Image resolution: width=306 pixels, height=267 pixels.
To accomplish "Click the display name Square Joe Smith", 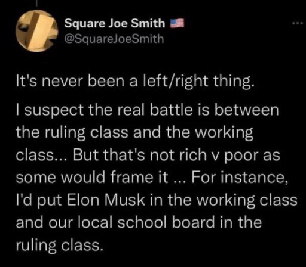I will [115, 23].
